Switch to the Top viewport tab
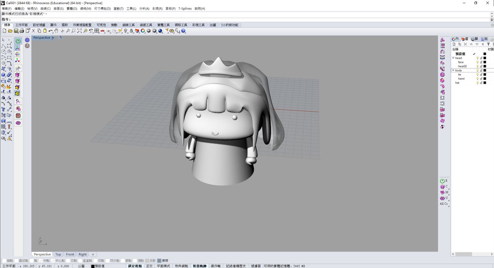 point(58,254)
